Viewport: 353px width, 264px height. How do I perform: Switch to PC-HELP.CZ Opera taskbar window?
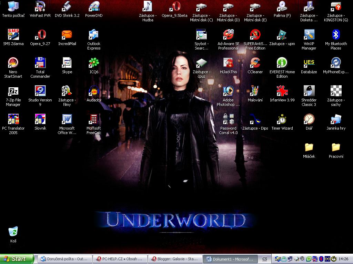[x=120, y=259]
